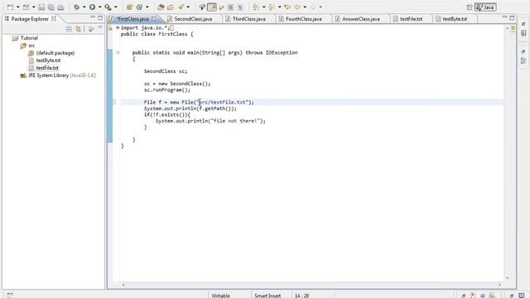The image size is (530, 298).
Task: Click the Open Perspective icon
Action: [x=470, y=7]
